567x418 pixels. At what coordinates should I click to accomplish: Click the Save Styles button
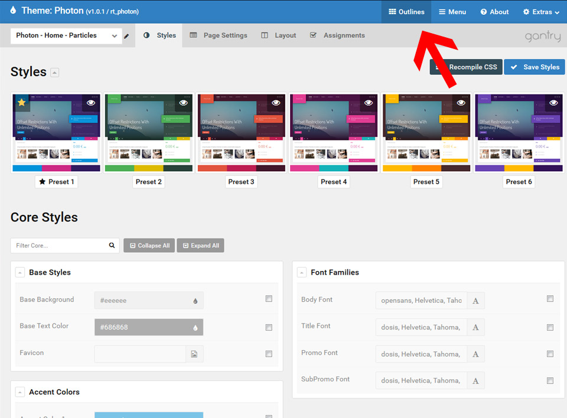(535, 67)
